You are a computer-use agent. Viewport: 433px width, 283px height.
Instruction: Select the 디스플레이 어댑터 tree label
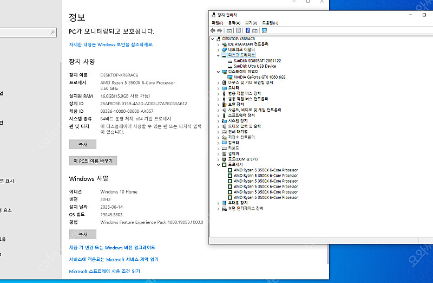click(243, 72)
